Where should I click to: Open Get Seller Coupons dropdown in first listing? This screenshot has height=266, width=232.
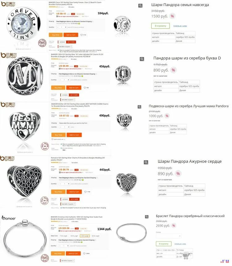click(65, 47)
